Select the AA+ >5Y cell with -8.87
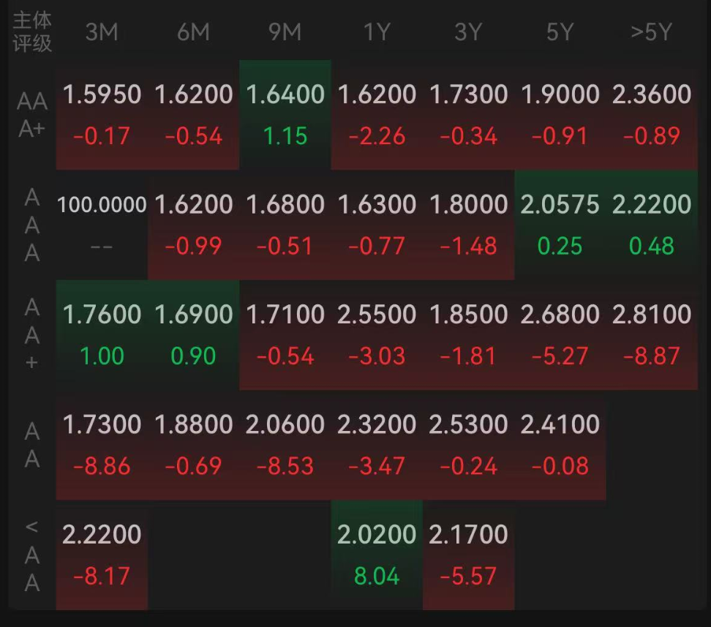 [652, 335]
